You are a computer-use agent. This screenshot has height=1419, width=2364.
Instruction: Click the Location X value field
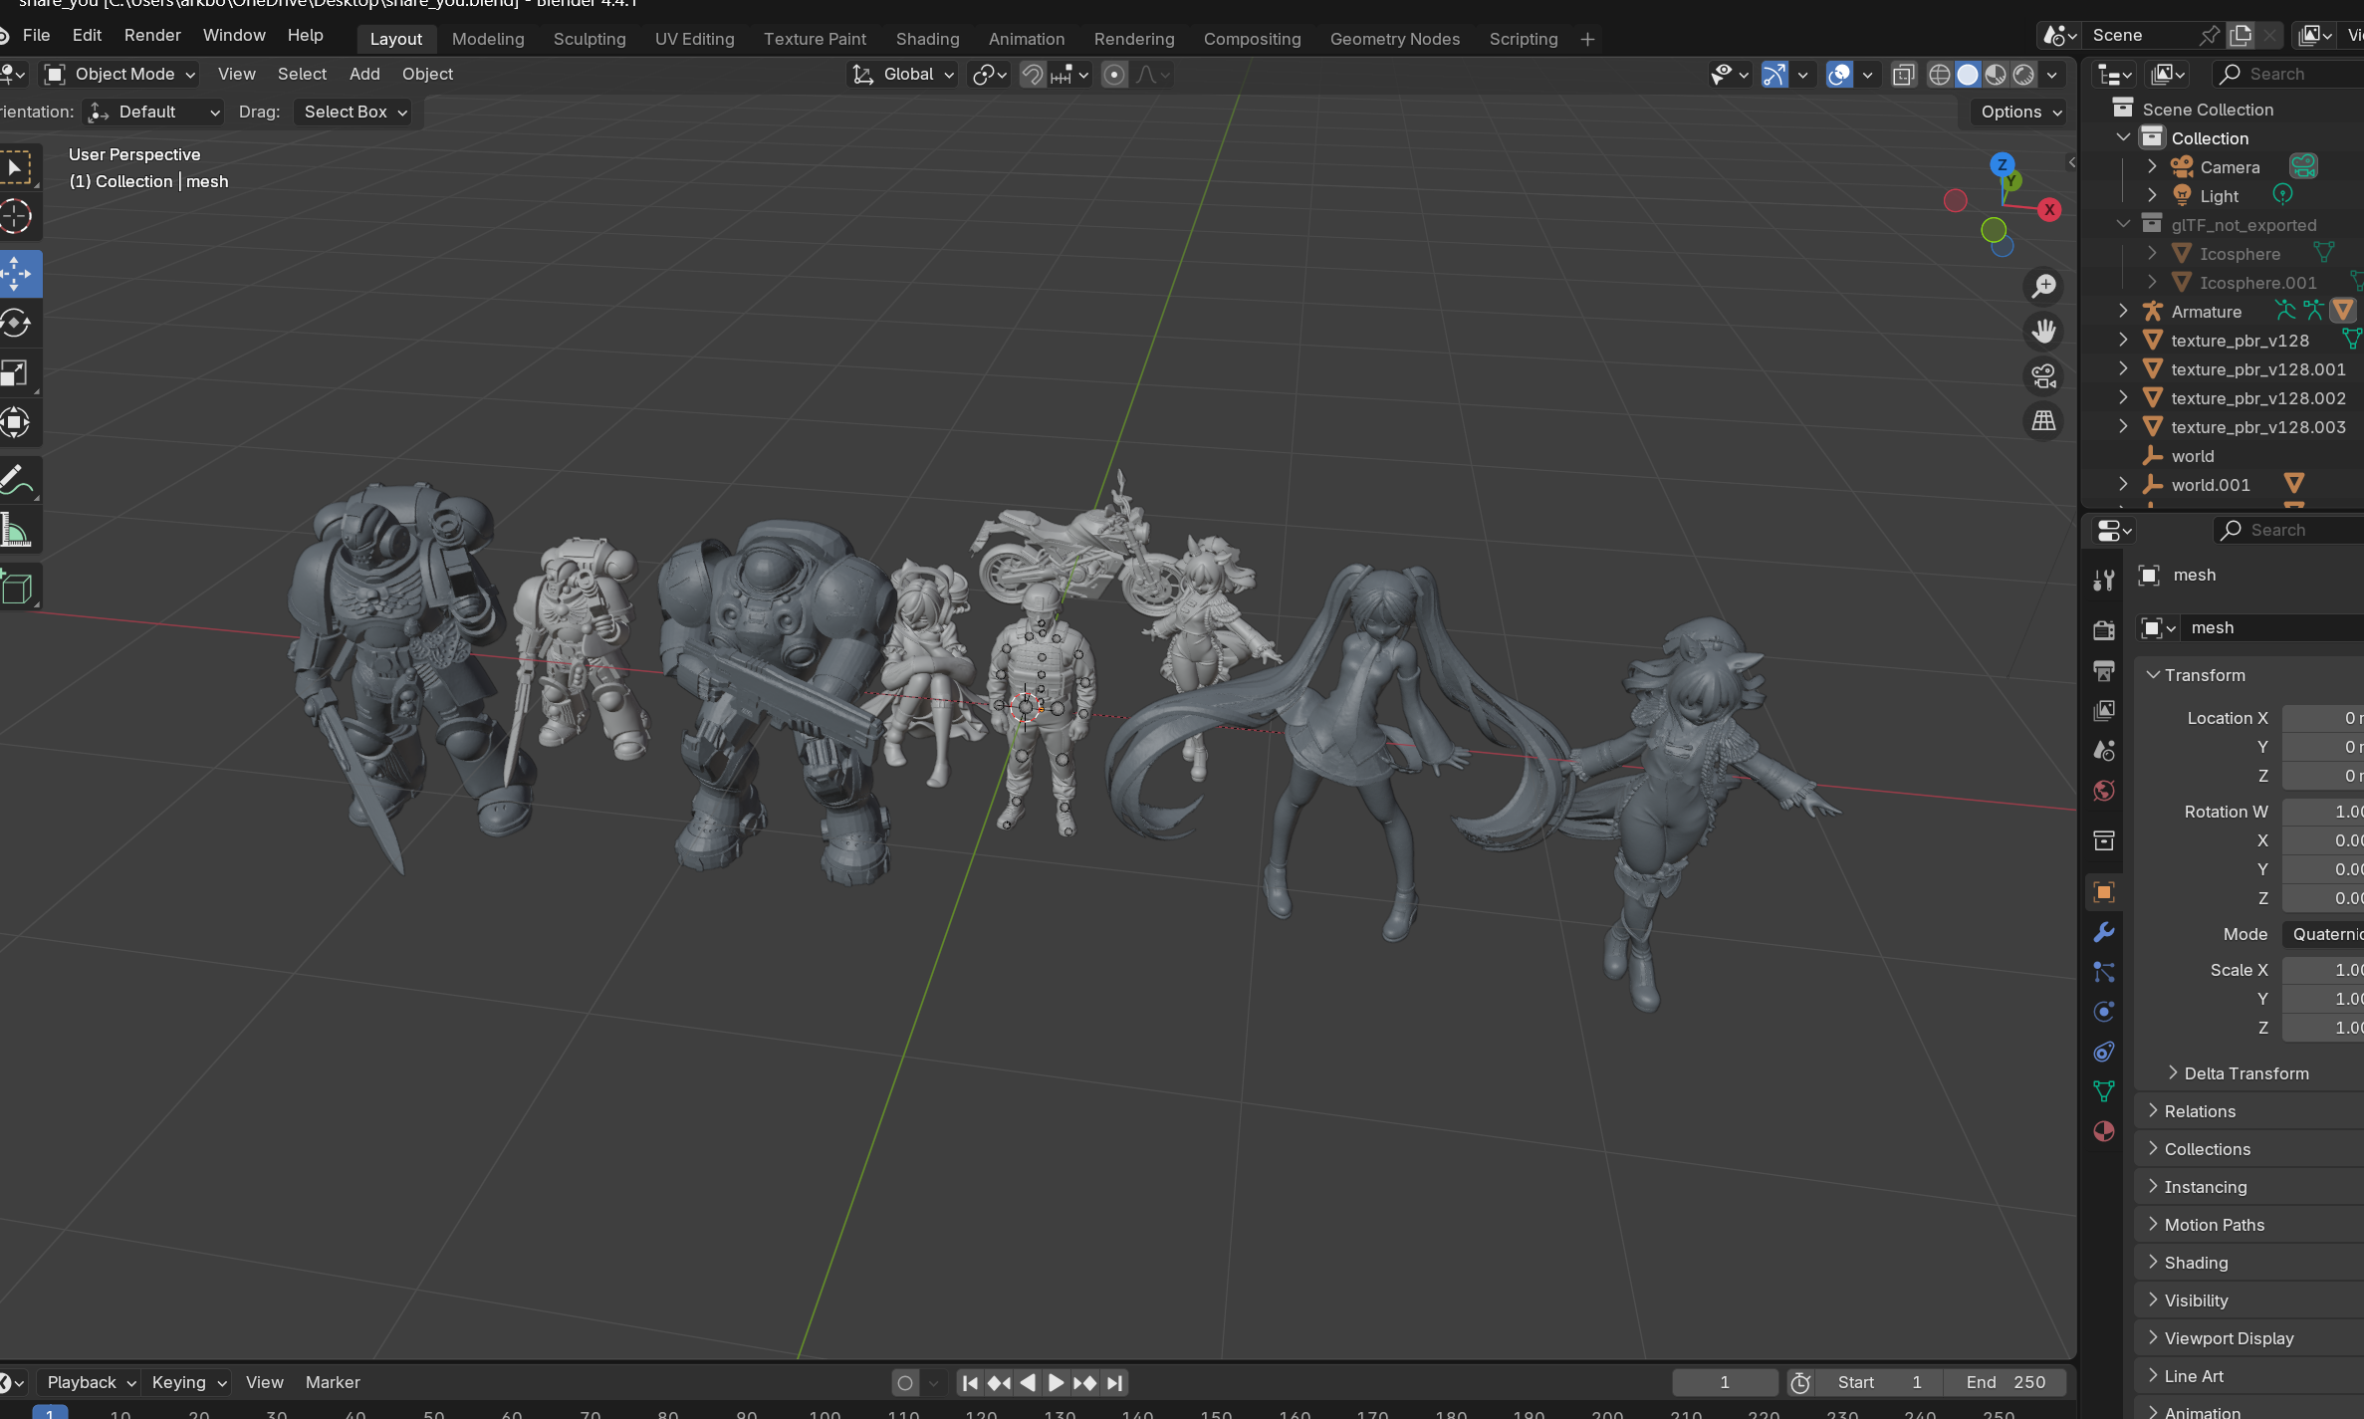[2322, 718]
